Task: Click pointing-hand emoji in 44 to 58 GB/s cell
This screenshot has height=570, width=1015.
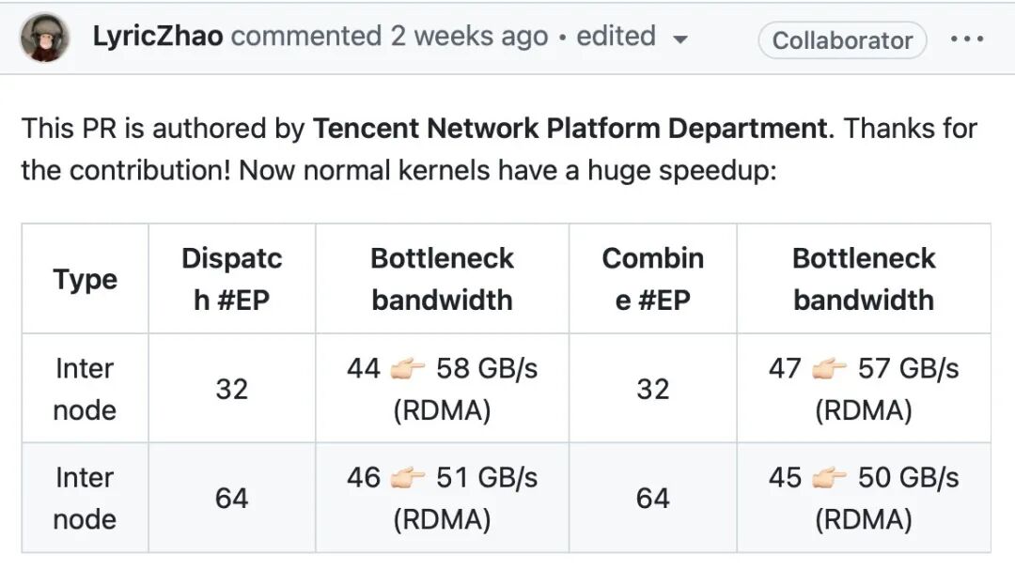Action: tap(408, 368)
